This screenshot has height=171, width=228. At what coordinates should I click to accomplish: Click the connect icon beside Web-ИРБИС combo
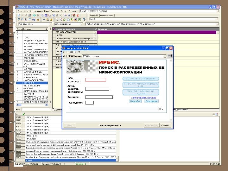(x=170, y=56)
